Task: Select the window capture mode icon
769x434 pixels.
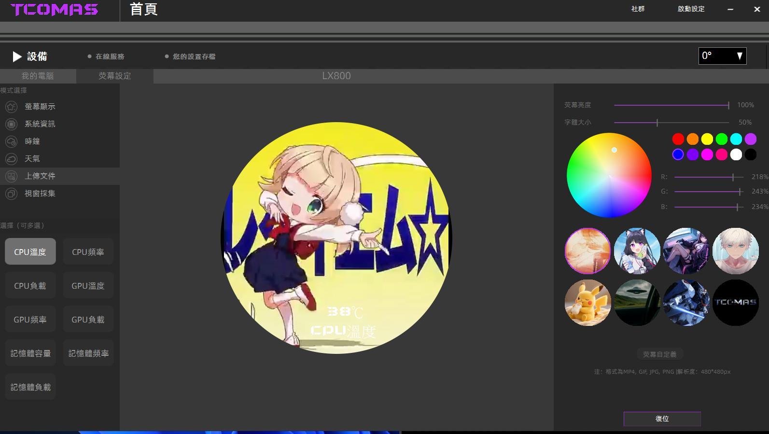Action: (11, 194)
